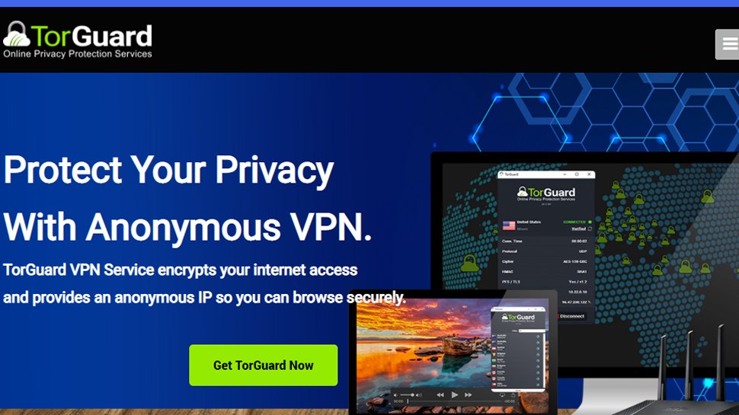Click the United States flag icon
Image resolution: width=739 pixels, height=415 pixels.
508,225
